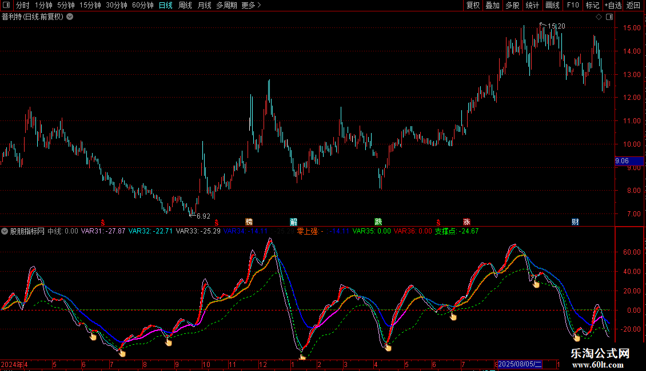Click the 15.20 high price annotation

click(x=556, y=26)
